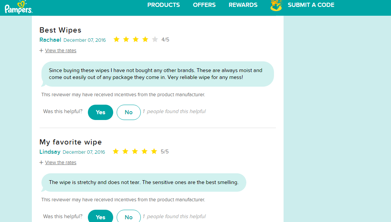The width and height of the screenshot is (391, 222).
Task: Open reviewer Lindsay's profile name
Action: pos(50,152)
